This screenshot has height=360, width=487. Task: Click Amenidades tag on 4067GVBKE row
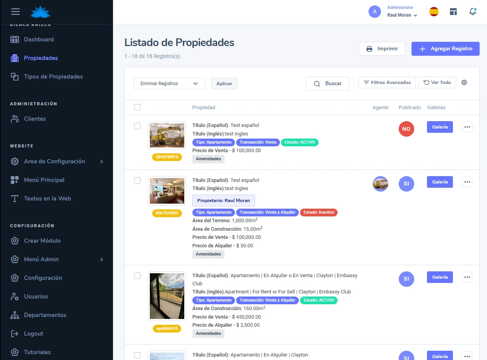point(208,254)
